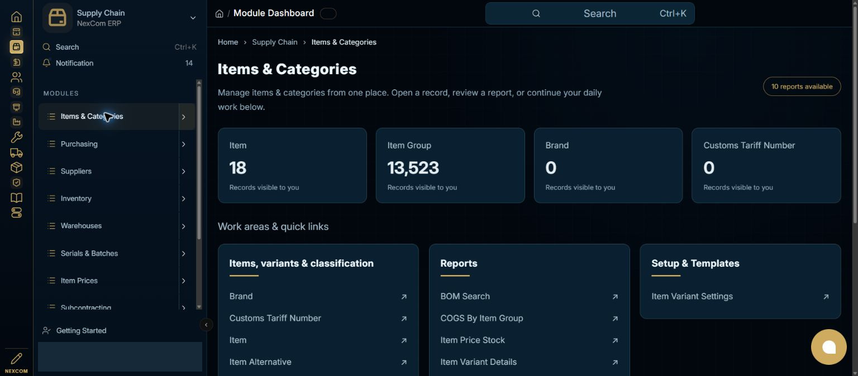Viewport: 858px width, 376px height.
Task: Open the Item Group card showing 13,523
Action: click(x=450, y=165)
